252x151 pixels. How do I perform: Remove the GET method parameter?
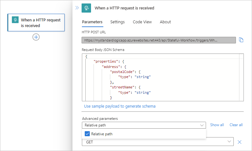(239, 142)
